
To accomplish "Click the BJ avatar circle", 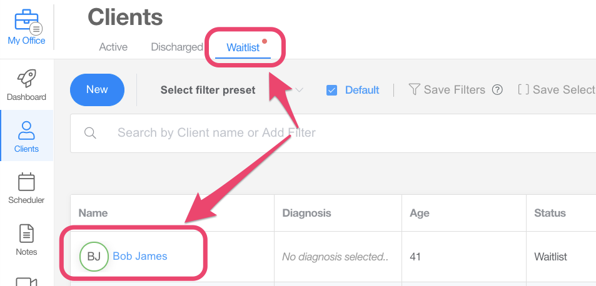I will [94, 256].
